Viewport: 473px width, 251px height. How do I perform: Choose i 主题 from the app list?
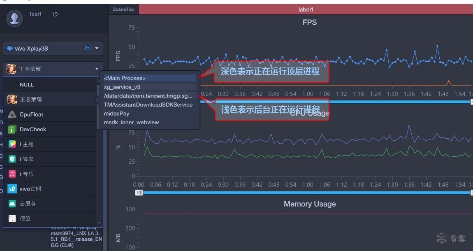pos(50,144)
